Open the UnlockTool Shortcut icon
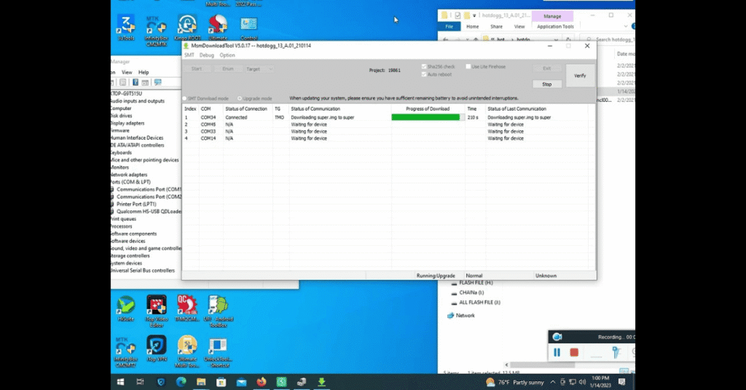The image size is (746, 390). coord(218,351)
